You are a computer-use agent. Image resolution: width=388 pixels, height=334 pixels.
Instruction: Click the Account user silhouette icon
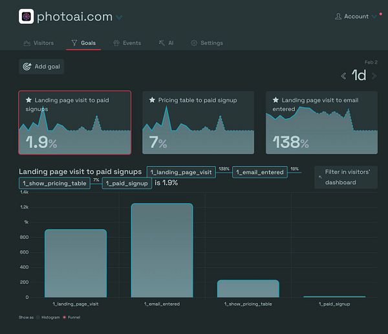[338, 17]
